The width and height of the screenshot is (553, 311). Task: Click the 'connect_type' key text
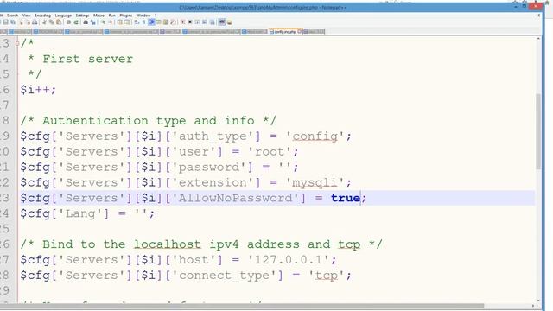224,276
